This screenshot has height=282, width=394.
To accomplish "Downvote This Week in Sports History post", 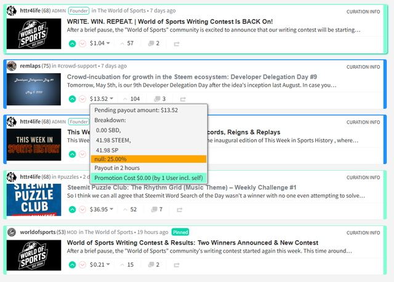I will tap(82, 154).
